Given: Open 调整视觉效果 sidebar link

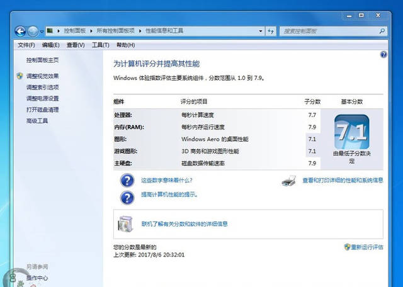Looking at the screenshot, I should (42, 76).
